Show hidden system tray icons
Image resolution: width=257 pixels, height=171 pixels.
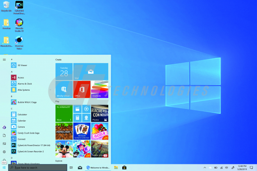205,168
